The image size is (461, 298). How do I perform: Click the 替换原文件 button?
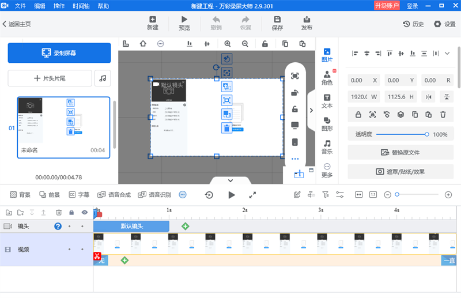click(x=400, y=152)
